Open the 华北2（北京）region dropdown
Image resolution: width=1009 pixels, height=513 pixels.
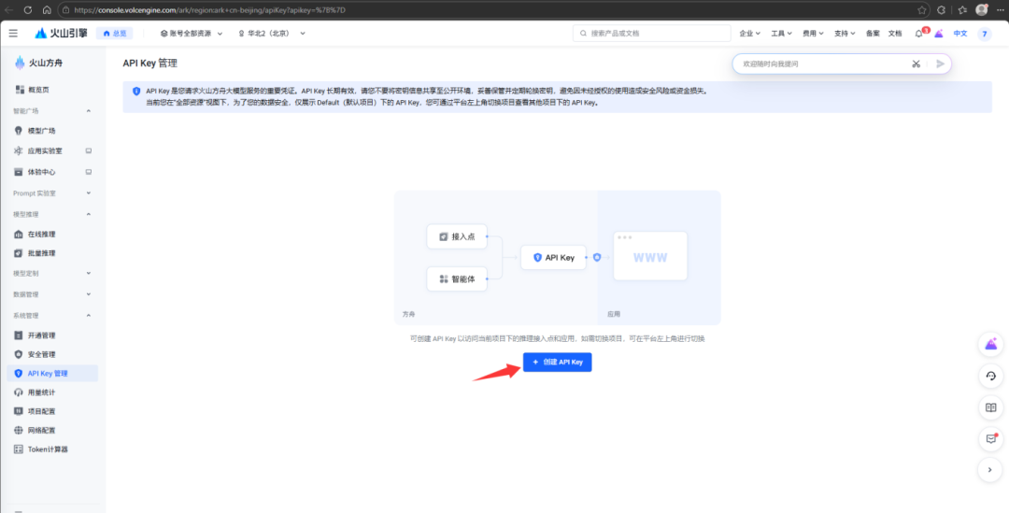tap(272, 34)
